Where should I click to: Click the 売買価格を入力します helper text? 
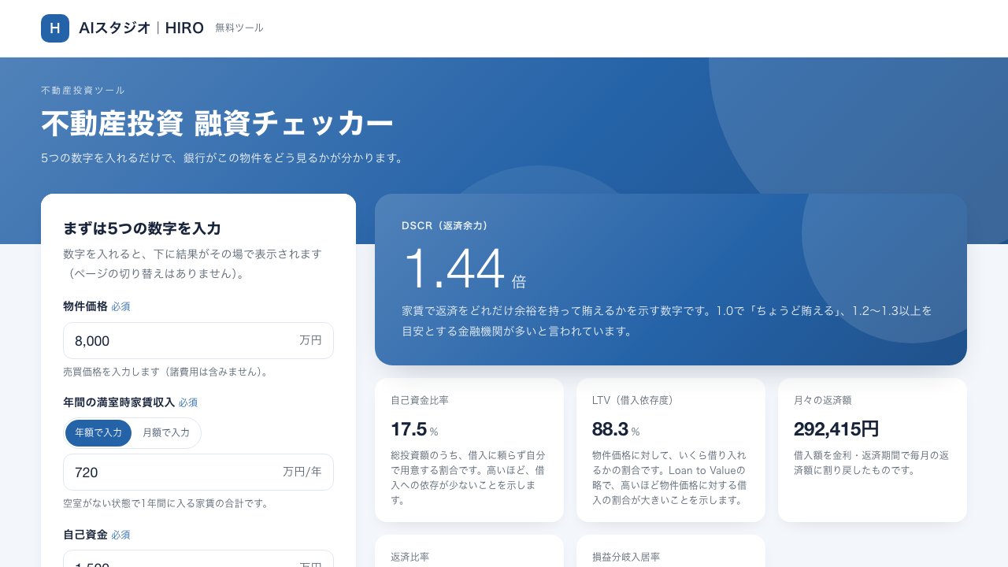(x=166, y=372)
